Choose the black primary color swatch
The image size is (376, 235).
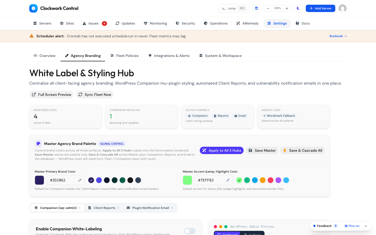pyautogui.click(x=130, y=180)
